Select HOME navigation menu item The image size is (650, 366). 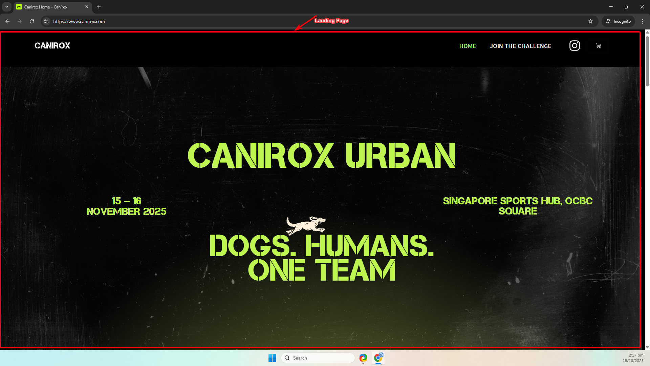point(468,46)
